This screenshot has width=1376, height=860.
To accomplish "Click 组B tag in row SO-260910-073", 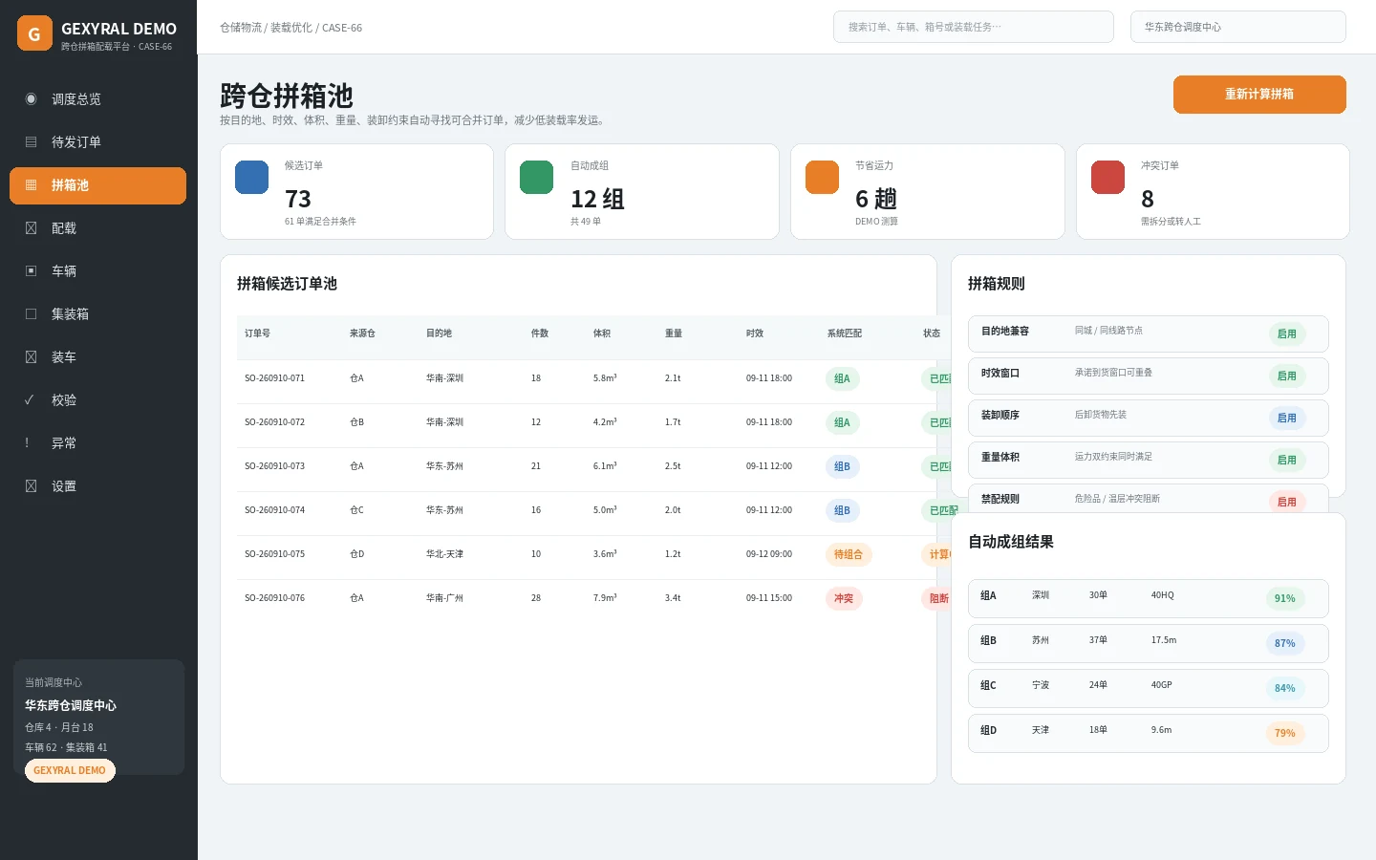I will tap(842, 467).
